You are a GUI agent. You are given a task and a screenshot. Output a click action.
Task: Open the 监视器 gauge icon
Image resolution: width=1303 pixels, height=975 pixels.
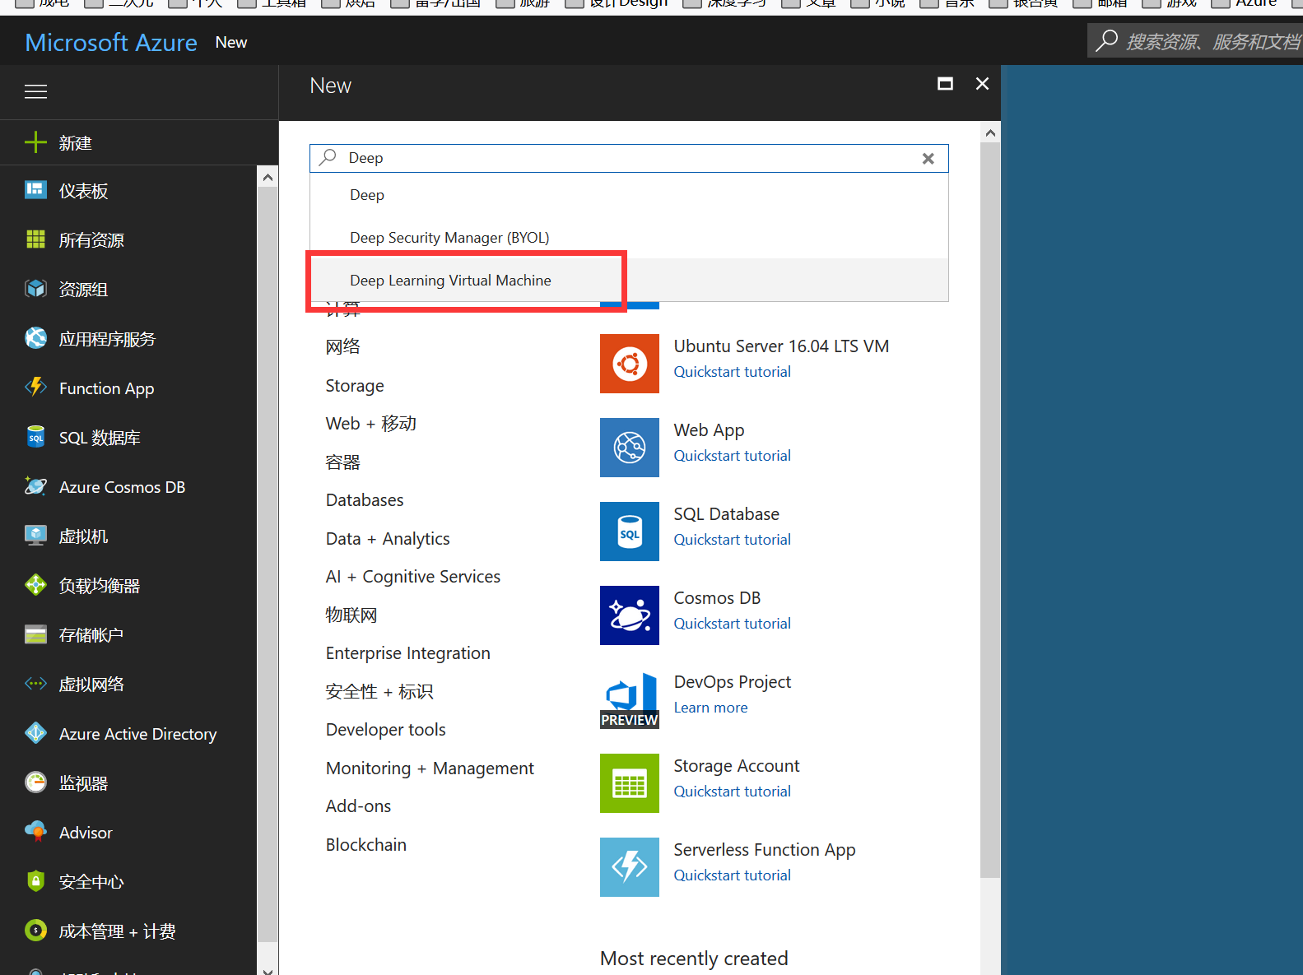click(35, 782)
